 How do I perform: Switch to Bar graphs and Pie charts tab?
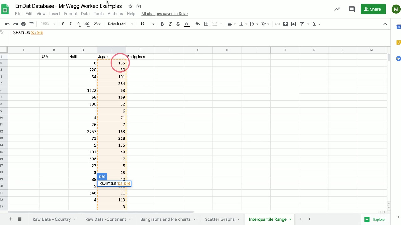(165, 219)
